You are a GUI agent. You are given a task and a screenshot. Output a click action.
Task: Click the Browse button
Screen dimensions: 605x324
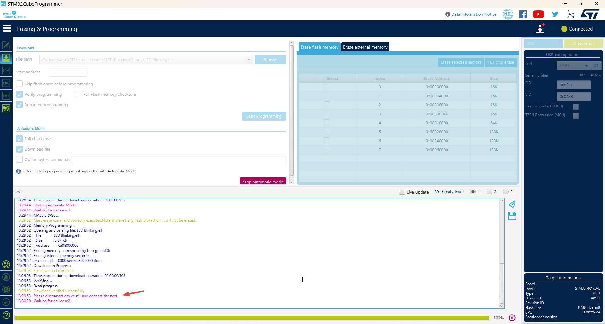coord(270,60)
